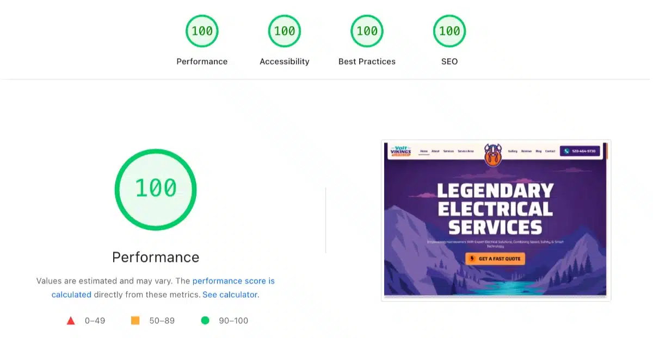Click the Volt Vikings logo in screenshot
The height and width of the screenshot is (338, 653).
401,151
